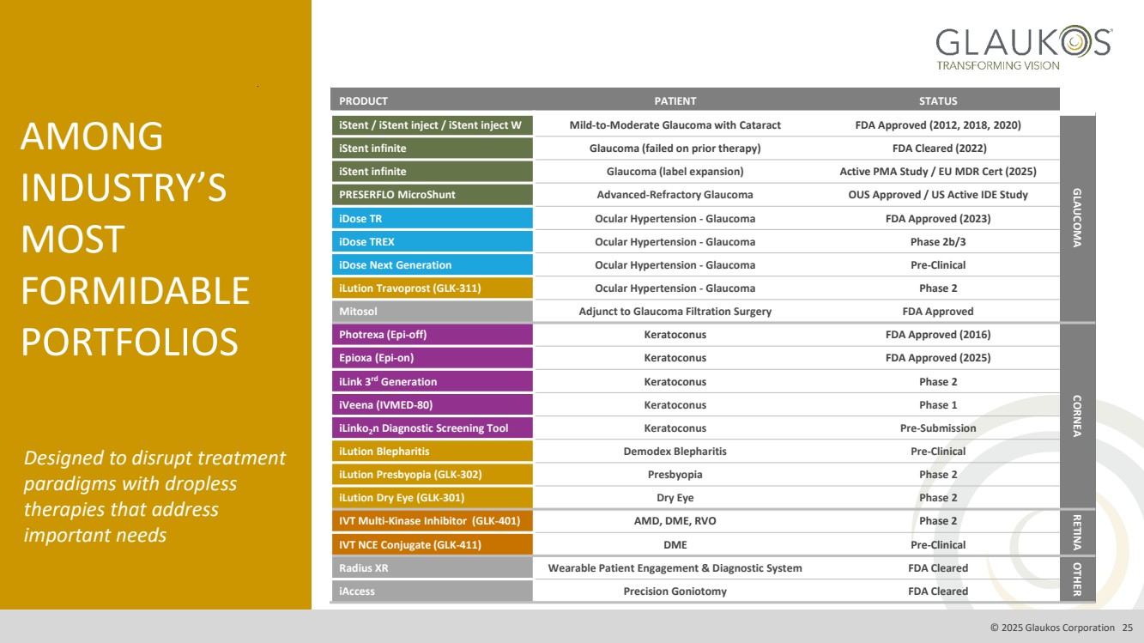Click the vertical CORNEA category label
1144x643 pixels.
coord(1077,416)
